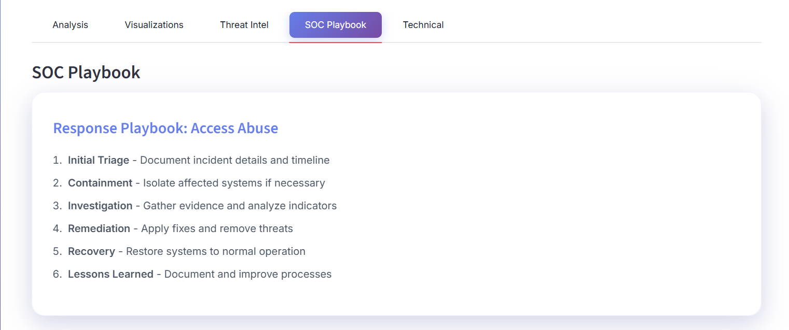Screen dimensions: 789x330
Task: Click the Lessons Learned step
Action: click(110, 274)
